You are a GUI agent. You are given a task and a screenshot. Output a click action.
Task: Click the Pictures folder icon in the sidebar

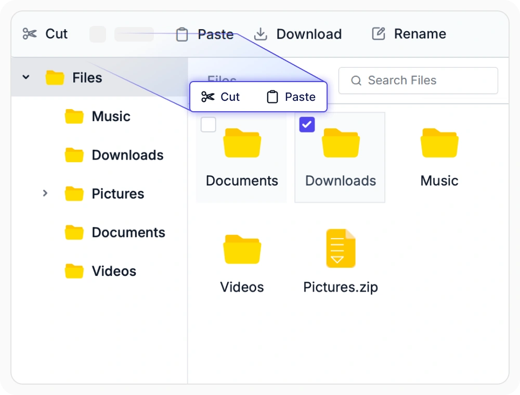[74, 193]
